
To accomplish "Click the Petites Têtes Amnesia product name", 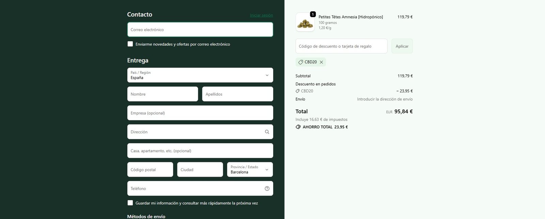I will (x=351, y=17).
